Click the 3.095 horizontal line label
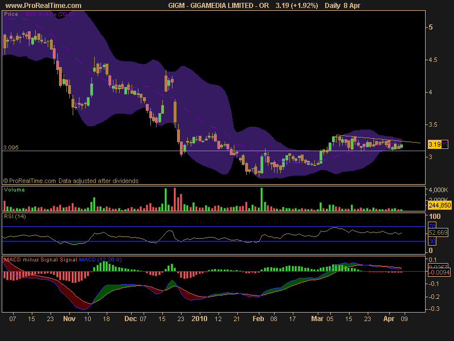Screen dimensions: 454x341 (x=10, y=147)
